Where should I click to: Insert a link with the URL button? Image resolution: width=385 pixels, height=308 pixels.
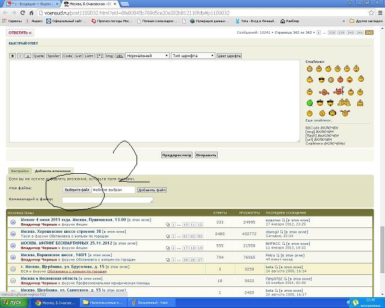[119, 55]
